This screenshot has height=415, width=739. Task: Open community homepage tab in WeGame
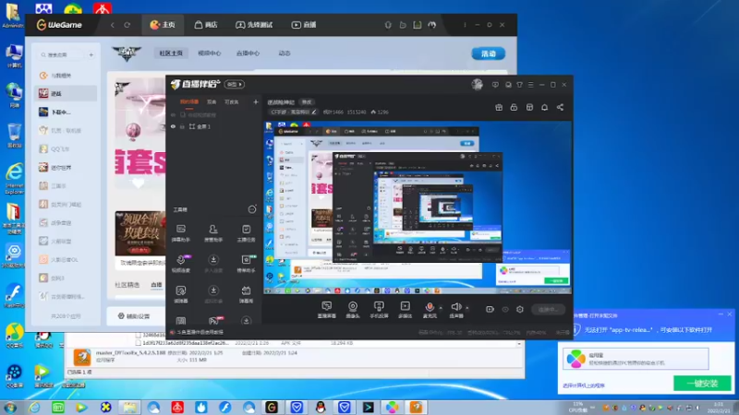tap(171, 53)
